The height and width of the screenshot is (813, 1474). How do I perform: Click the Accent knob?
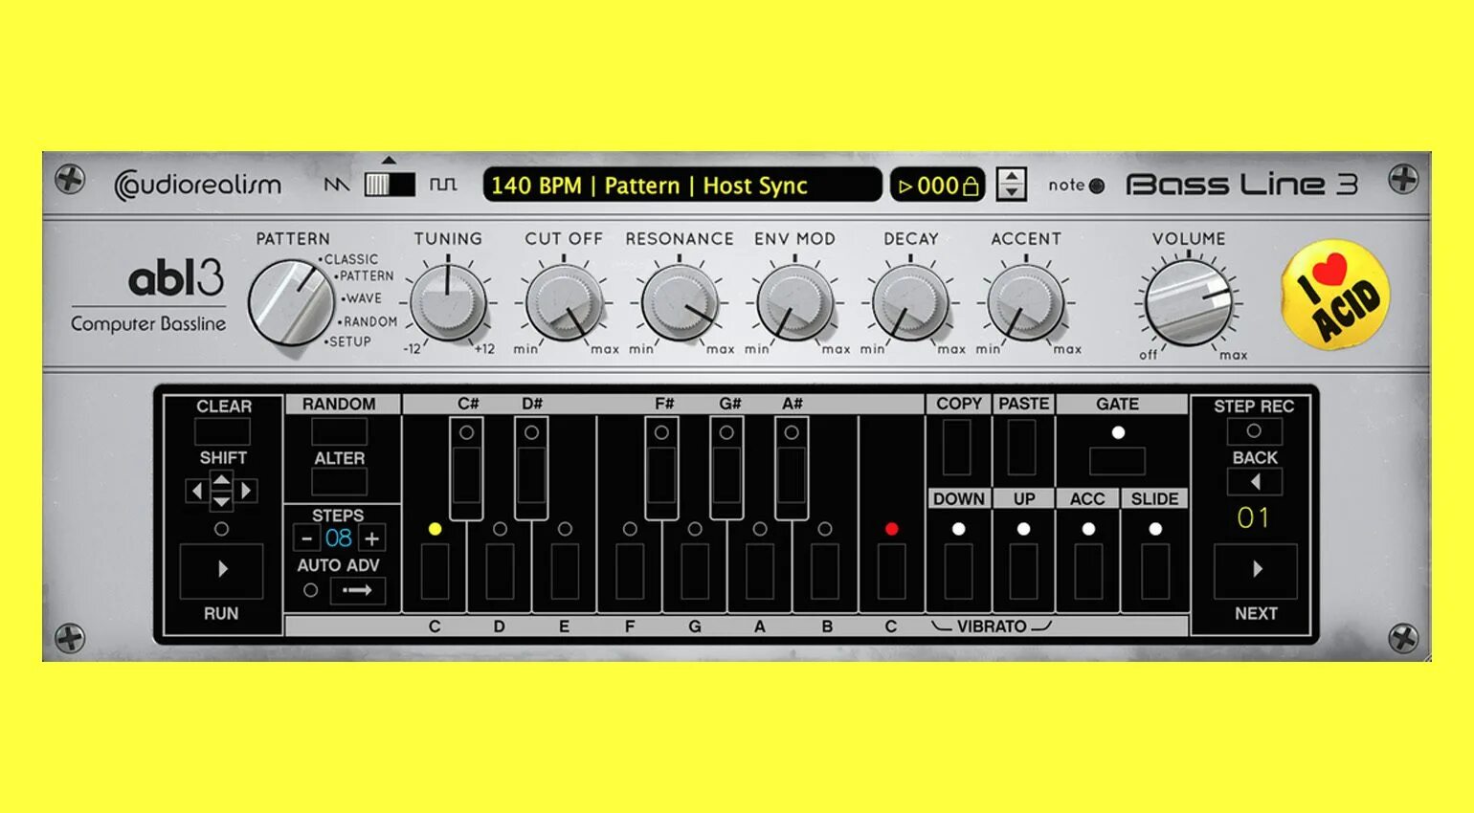pyautogui.click(x=1026, y=301)
